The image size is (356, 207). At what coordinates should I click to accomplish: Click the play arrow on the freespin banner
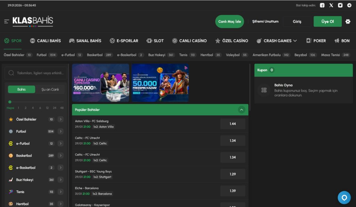(186, 68)
